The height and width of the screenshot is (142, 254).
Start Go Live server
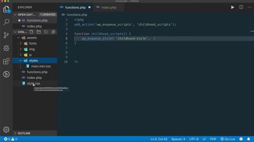pos(228,139)
